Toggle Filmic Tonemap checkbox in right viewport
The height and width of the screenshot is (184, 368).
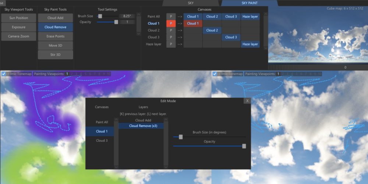click(x=215, y=74)
